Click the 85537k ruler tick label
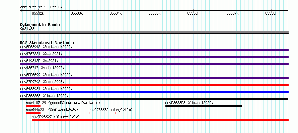Image resolution: width=298 pixels, height=133 pixels. (233, 13)
